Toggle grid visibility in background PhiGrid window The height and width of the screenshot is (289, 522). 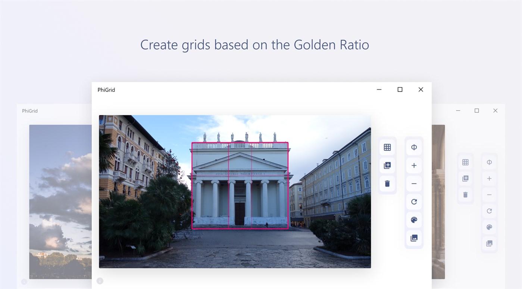coord(465,162)
